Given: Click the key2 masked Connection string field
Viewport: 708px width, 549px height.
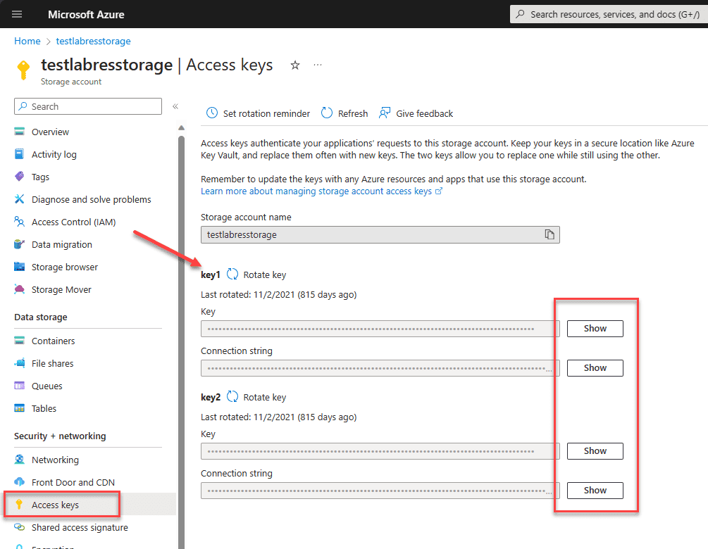Looking at the screenshot, I should (380, 490).
